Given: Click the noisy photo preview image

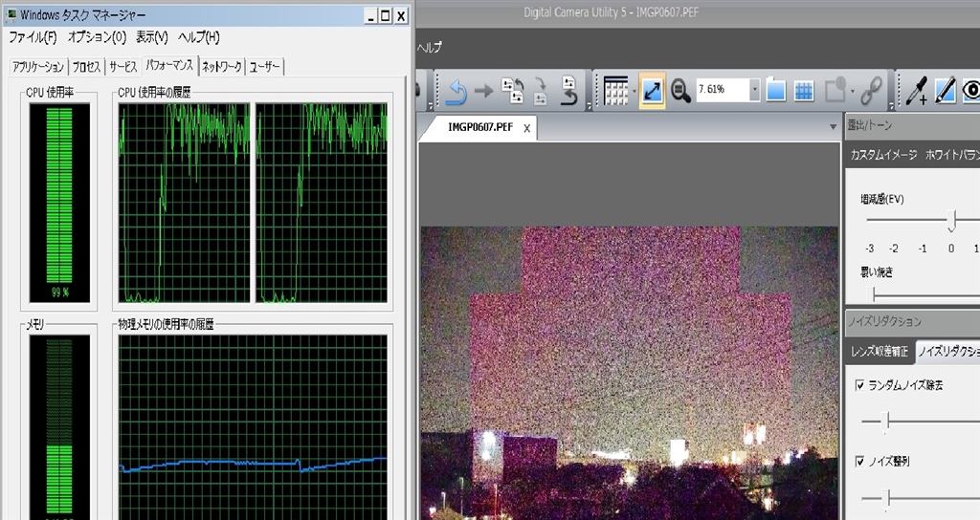Looking at the screenshot, I should (x=629, y=373).
